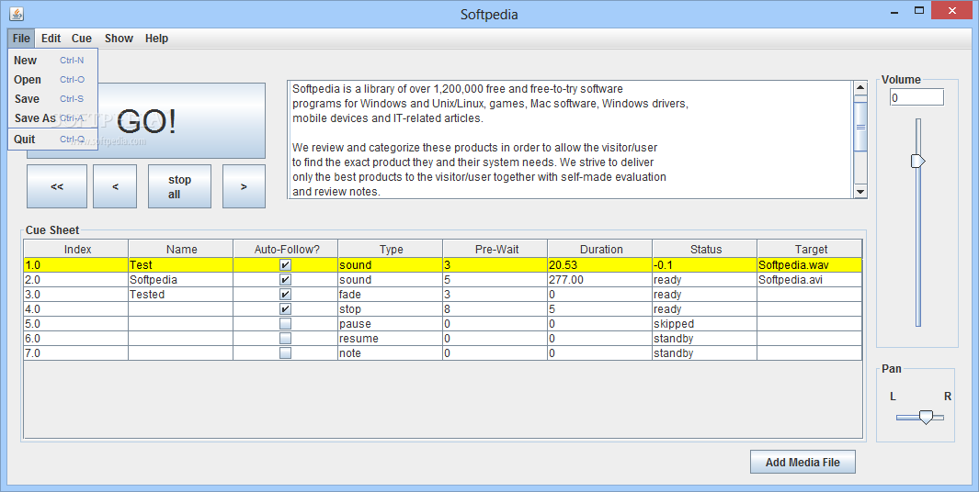Click the notes scrollbar up arrow

point(860,87)
